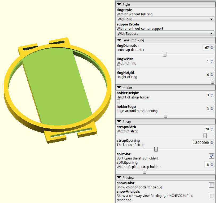Click the ringDiameter value field 67
Screen dimensions: 216x203
point(206,47)
